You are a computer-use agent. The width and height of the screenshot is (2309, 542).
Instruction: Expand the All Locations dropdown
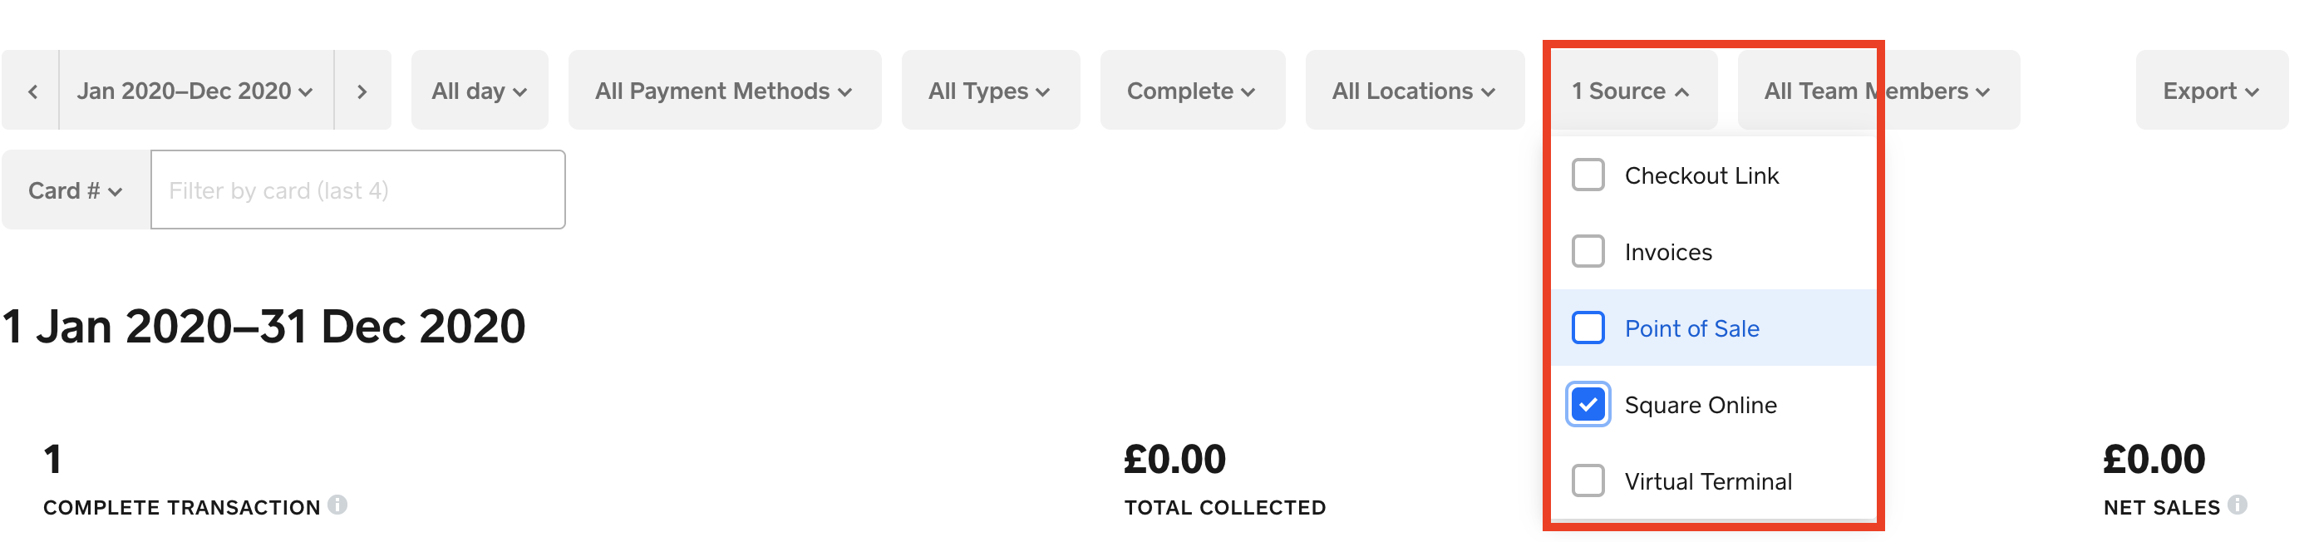click(1414, 91)
